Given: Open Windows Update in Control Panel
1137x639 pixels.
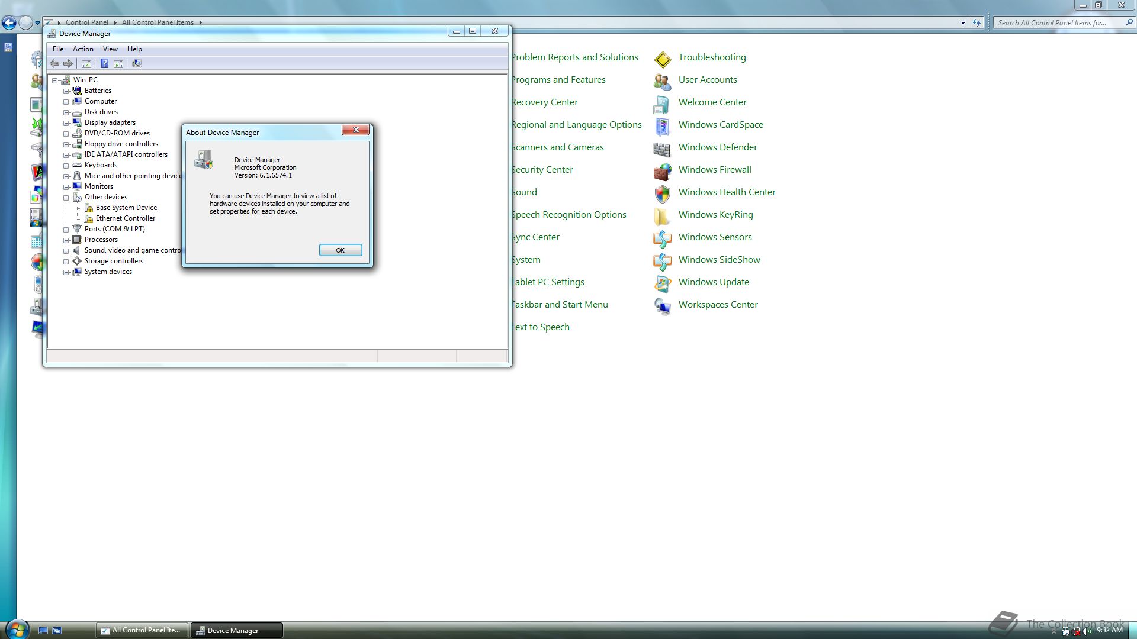Looking at the screenshot, I should pyautogui.click(x=714, y=282).
